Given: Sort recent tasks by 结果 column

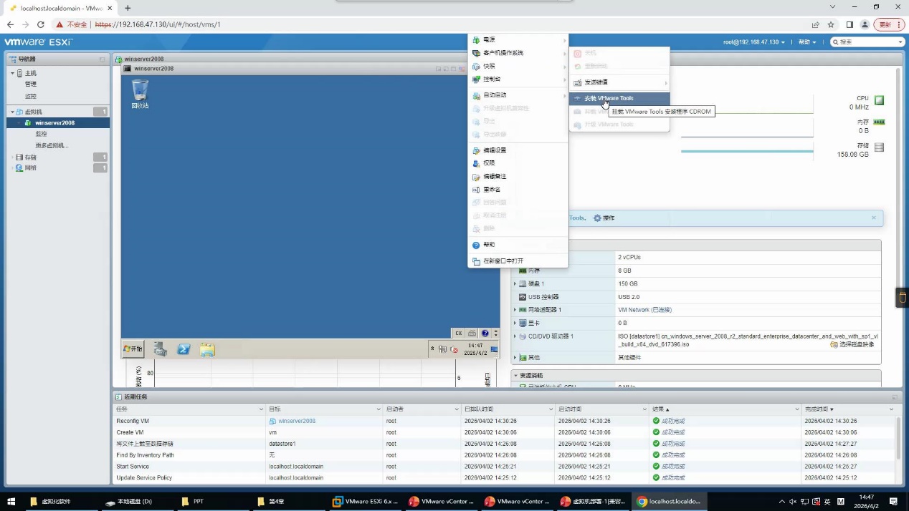Looking at the screenshot, I should click(725, 409).
